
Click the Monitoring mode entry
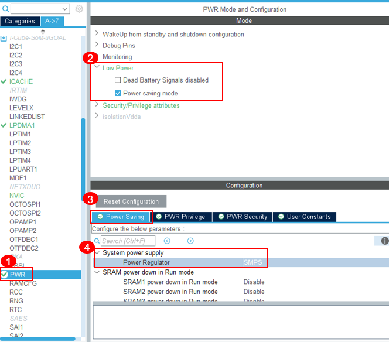(x=117, y=57)
